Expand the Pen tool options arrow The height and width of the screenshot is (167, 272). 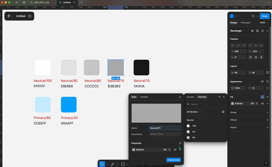[x=117, y=164]
